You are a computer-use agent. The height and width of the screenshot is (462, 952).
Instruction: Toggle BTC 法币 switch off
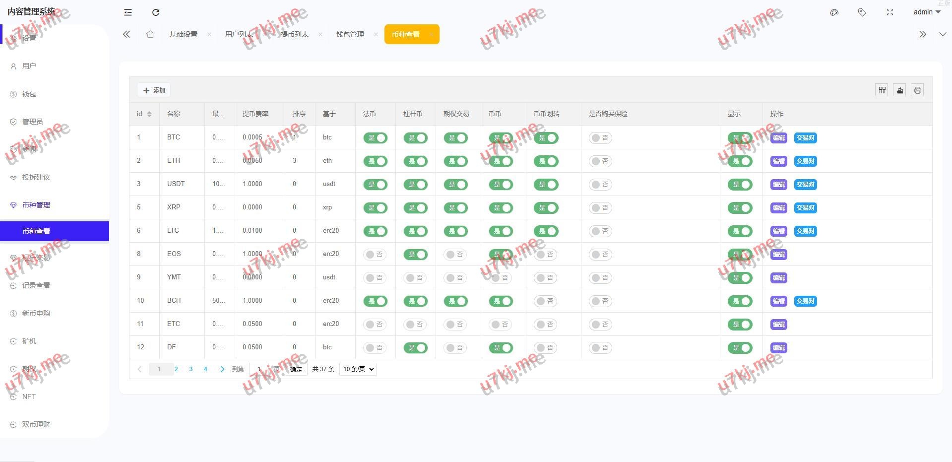tap(376, 138)
